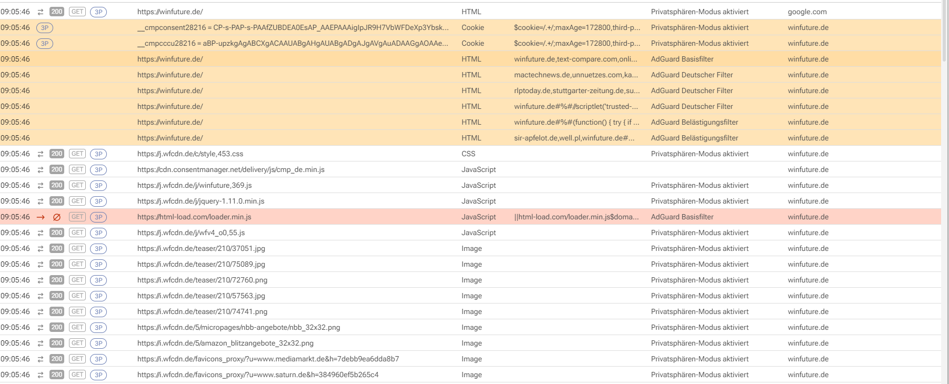Click the 3P badge in the html-load.com loader row
Viewport: 949px width, 384px height.
tap(98, 217)
